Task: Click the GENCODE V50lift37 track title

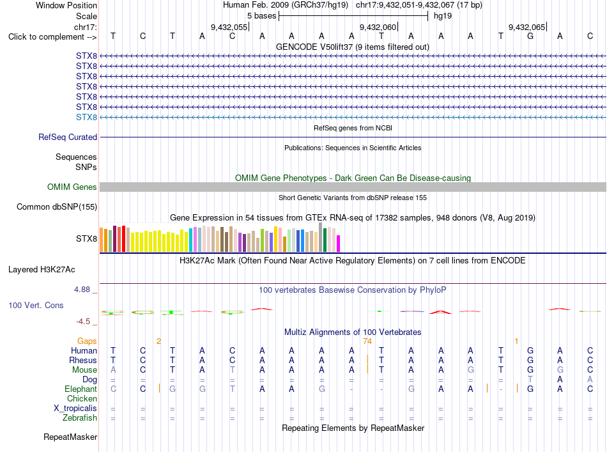Action: click(x=352, y=47)
